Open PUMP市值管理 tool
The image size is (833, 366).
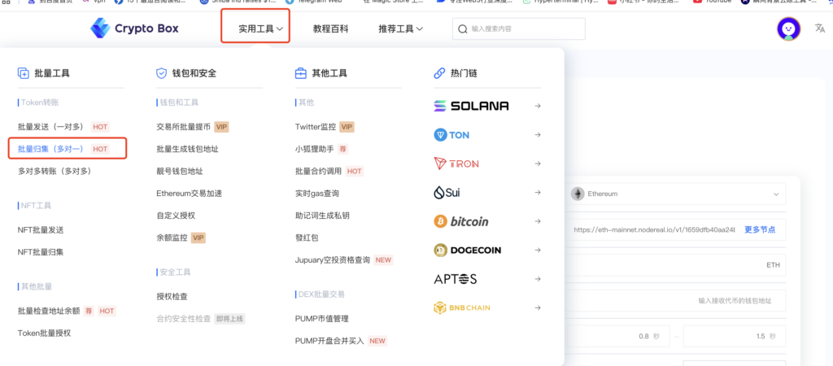322,319
